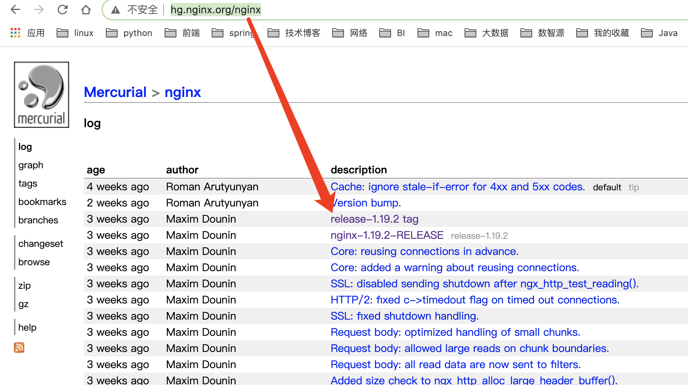Click the '4 weeks ago' age cell

[118, 187]
